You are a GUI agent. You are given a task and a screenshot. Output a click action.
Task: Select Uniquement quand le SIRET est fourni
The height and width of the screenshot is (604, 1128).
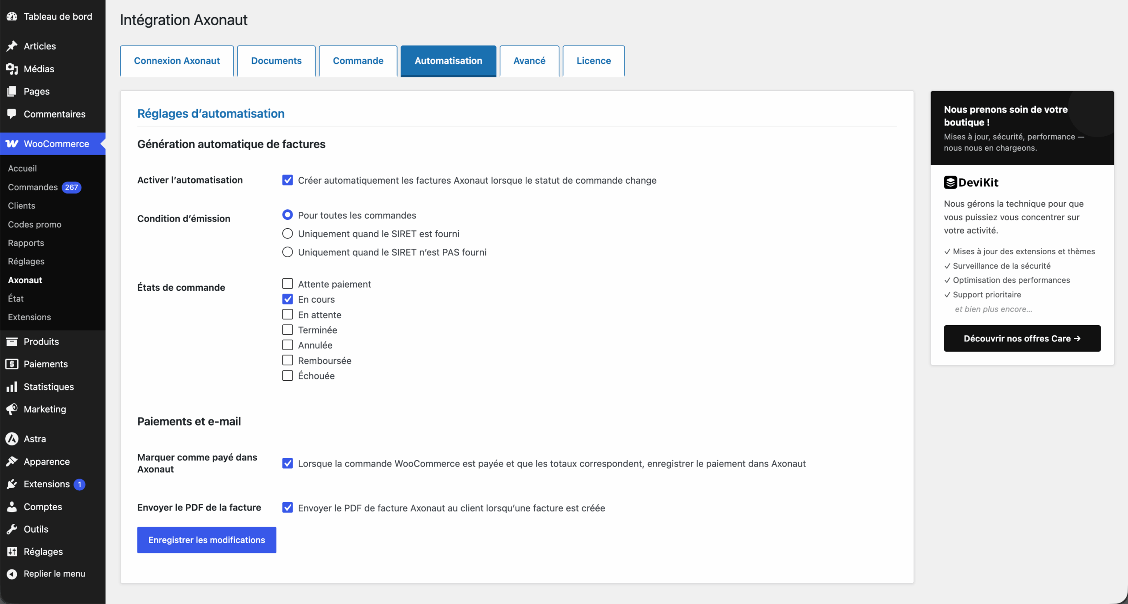pos(287,233)
